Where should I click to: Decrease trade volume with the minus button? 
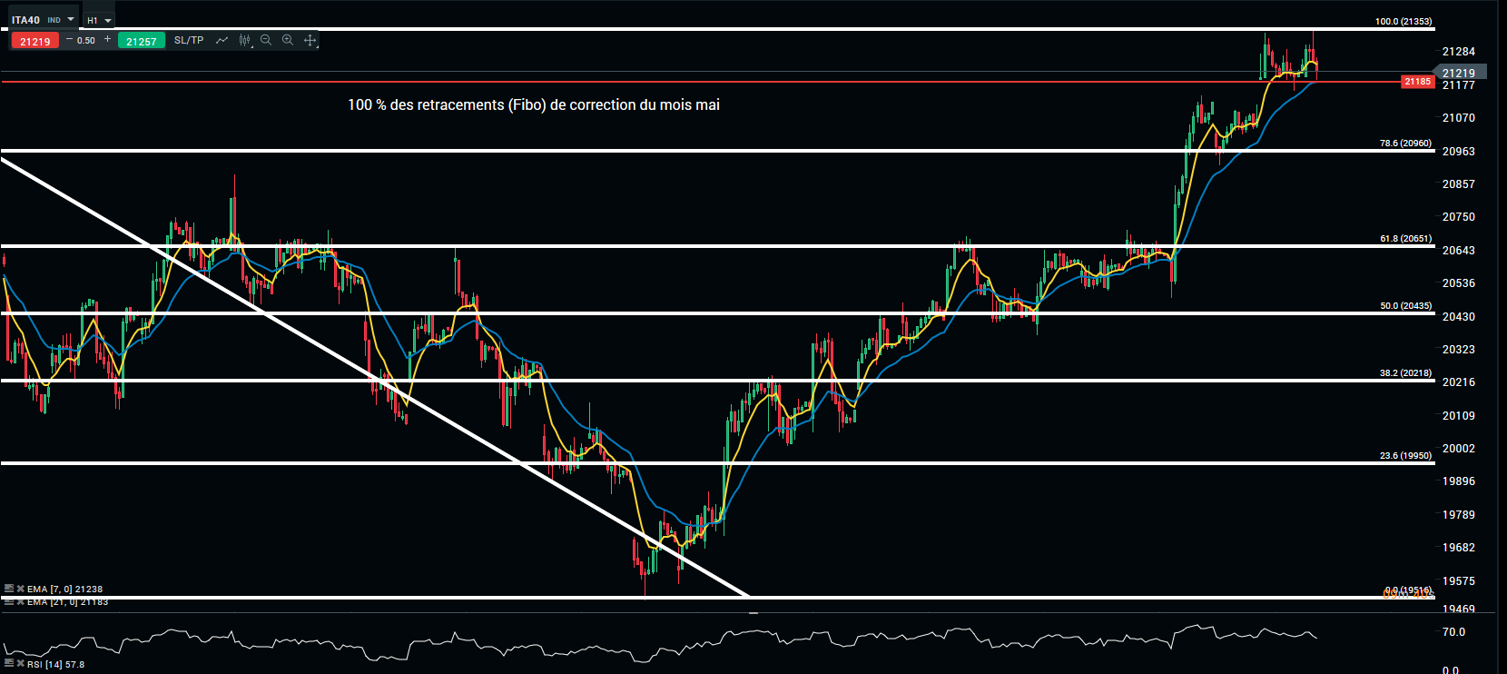[70, 40]
